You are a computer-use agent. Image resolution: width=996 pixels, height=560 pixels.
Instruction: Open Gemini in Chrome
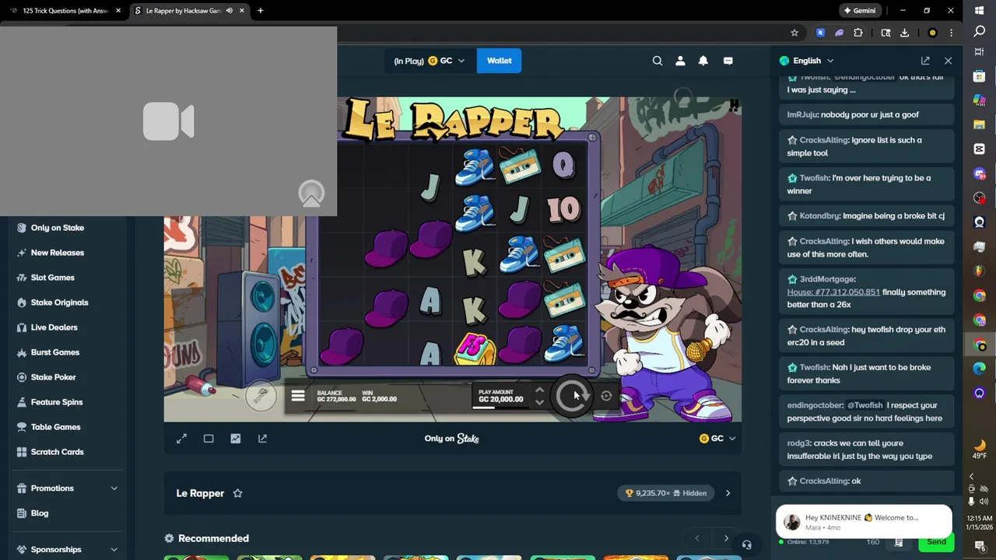pos(861,11)
